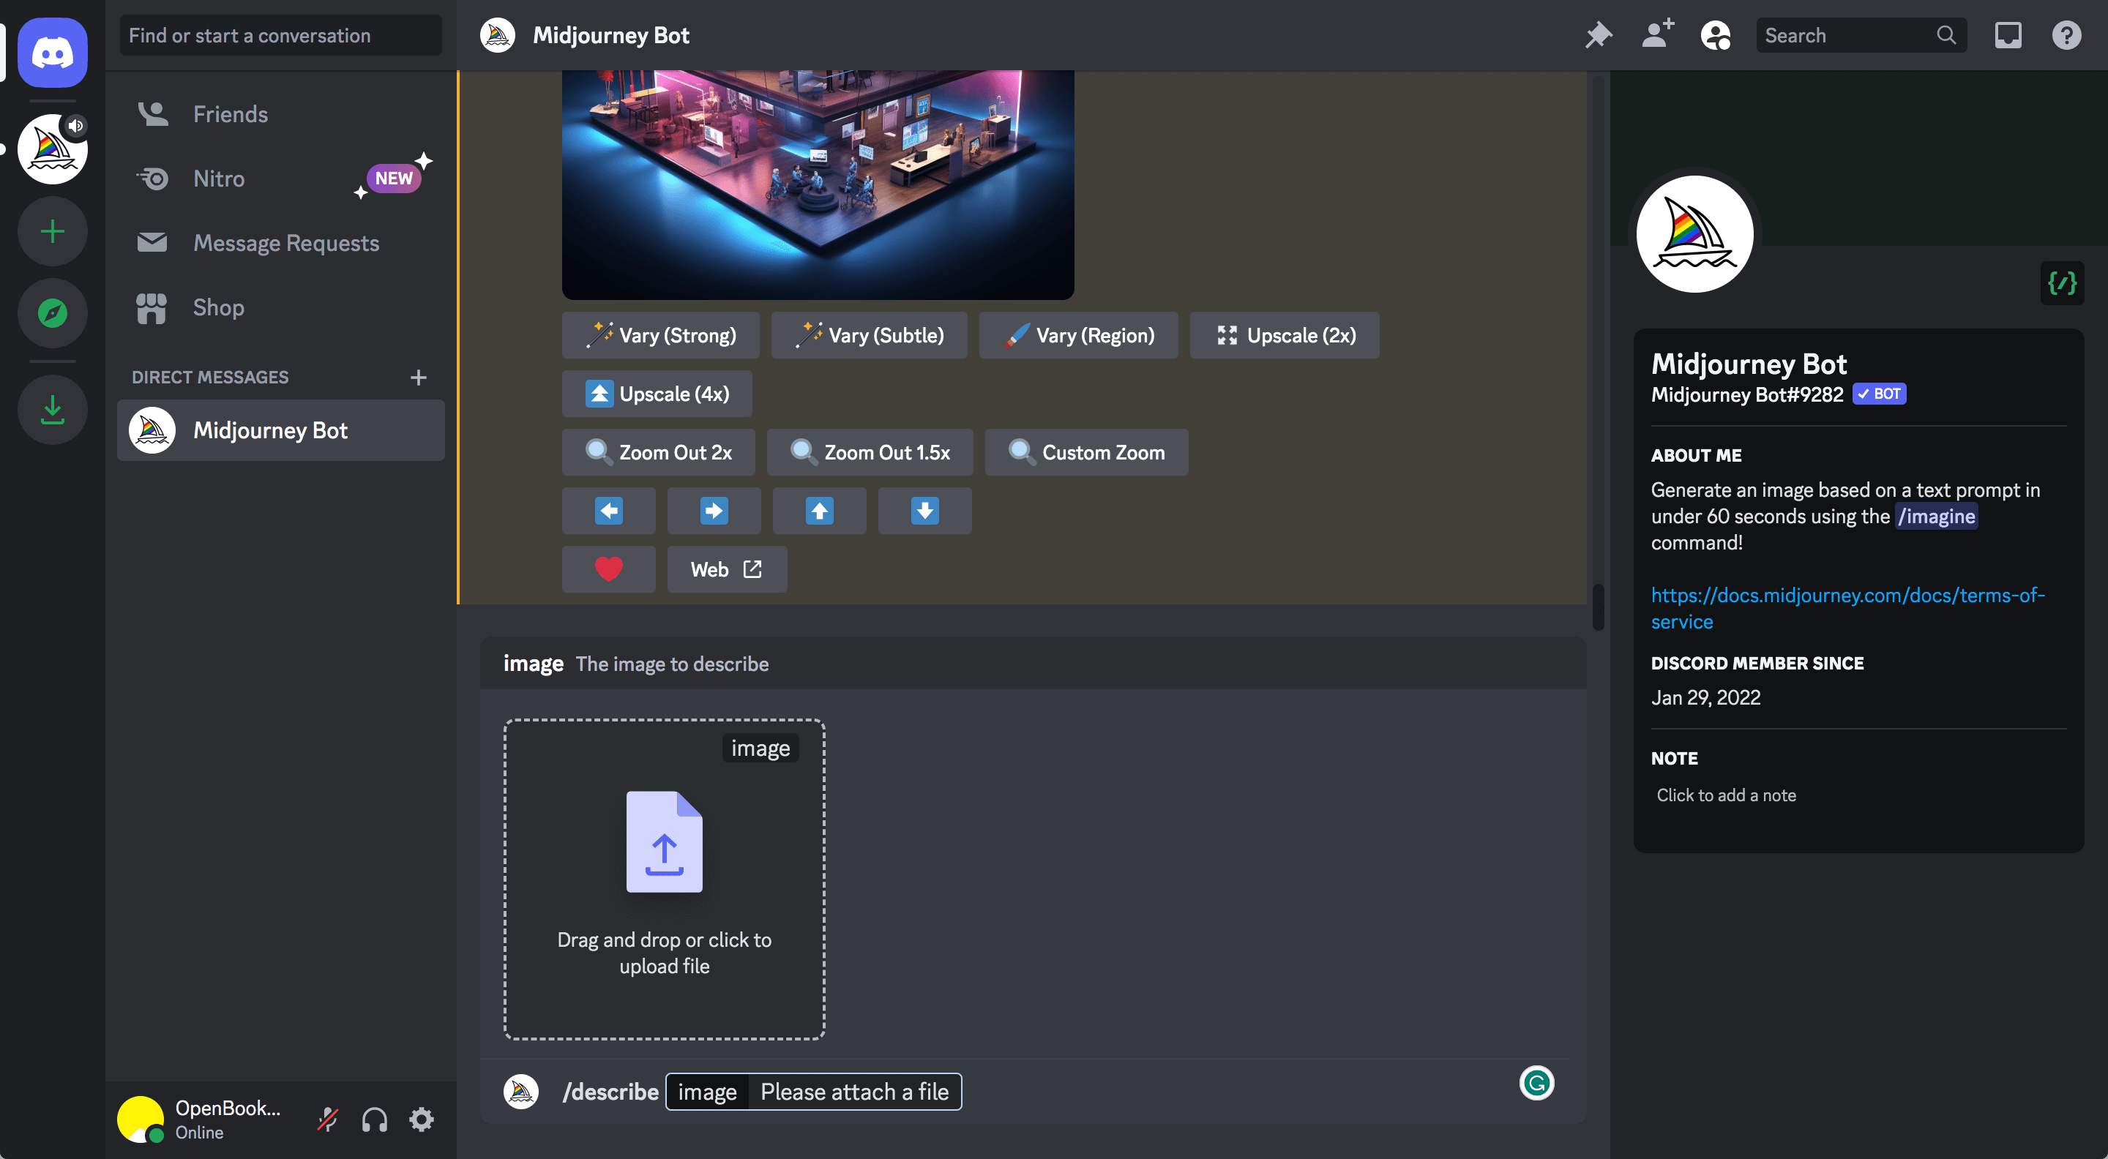The width and height of the screenshot is (2108, 1159).
Task: Click the 'Midjourney Bot#9282' username text
Action: click(x=1746, y=395)
